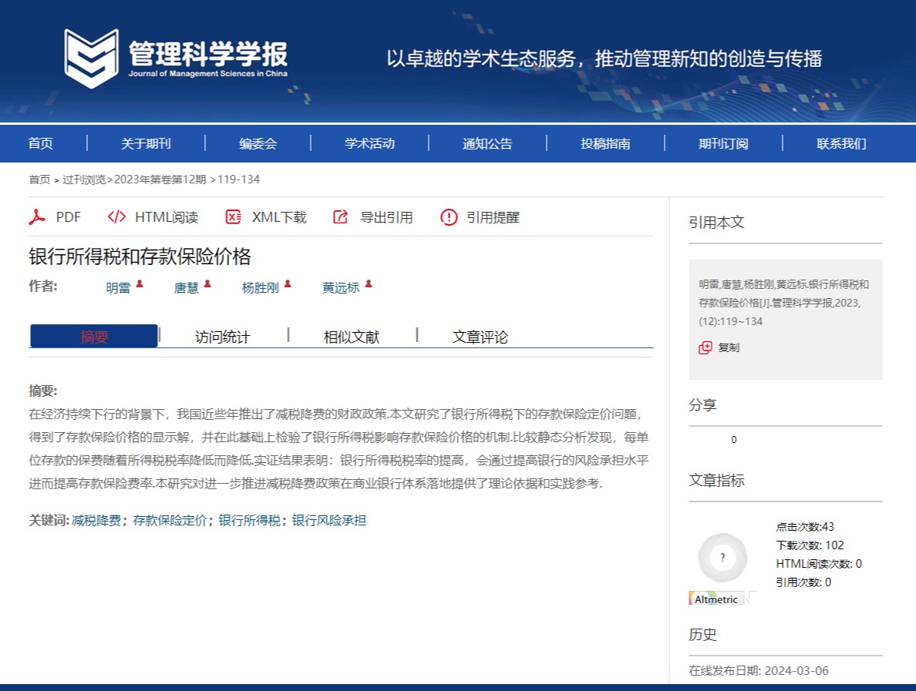Open 编委会 in the navigation bar
The image size is (916, 691).
(x=258, y=143)
